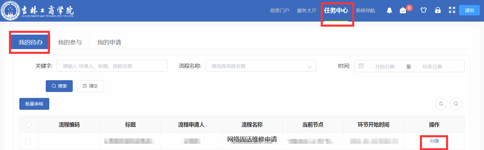The image size is (484, 150).
Task: Switch to the 我的申请 tab
Action: click(109, 42)
